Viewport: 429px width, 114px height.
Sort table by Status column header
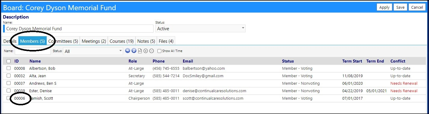tap(288, 61)
